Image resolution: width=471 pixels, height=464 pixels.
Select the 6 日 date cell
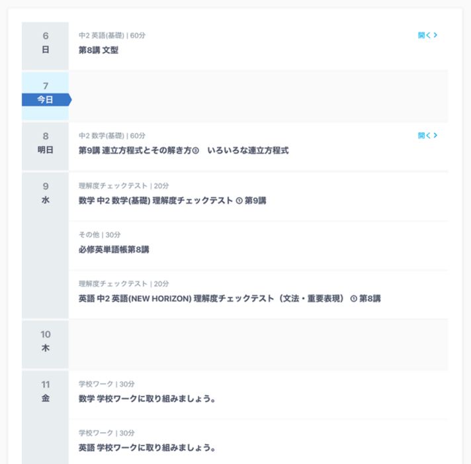(x=46, y=46)
